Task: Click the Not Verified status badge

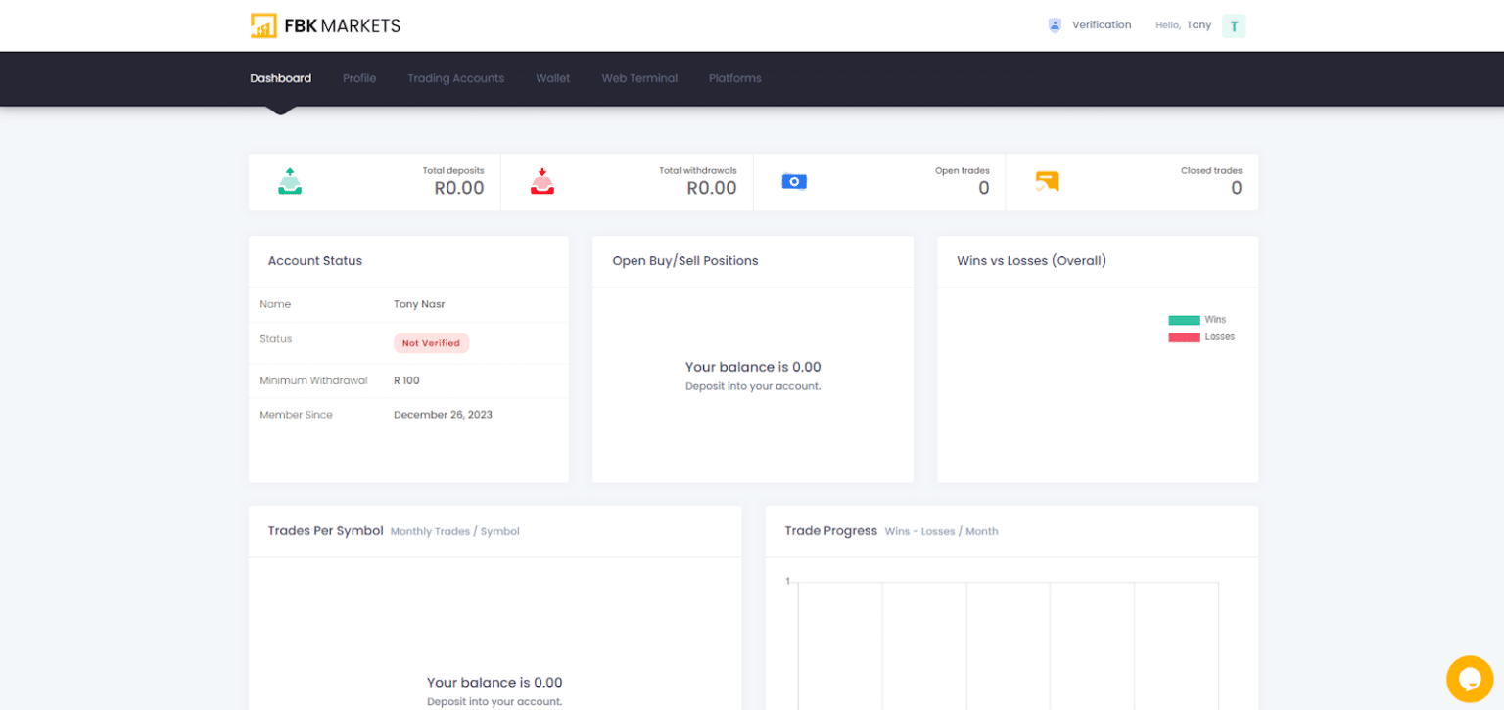Action: pyautogui.click(x=431, y=342)
